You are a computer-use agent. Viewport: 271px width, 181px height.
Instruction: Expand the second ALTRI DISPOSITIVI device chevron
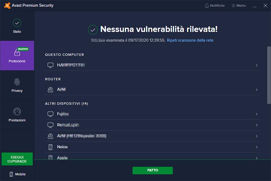pyautogui.click(x=257, y=125)
